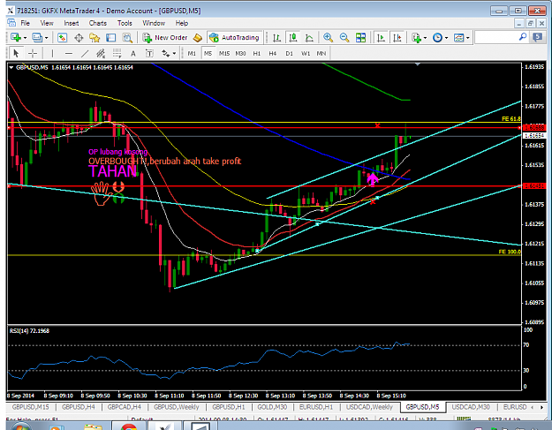Switch to line chart display
Viewport: 552px width, 430px height.
(x=309, y=37)
